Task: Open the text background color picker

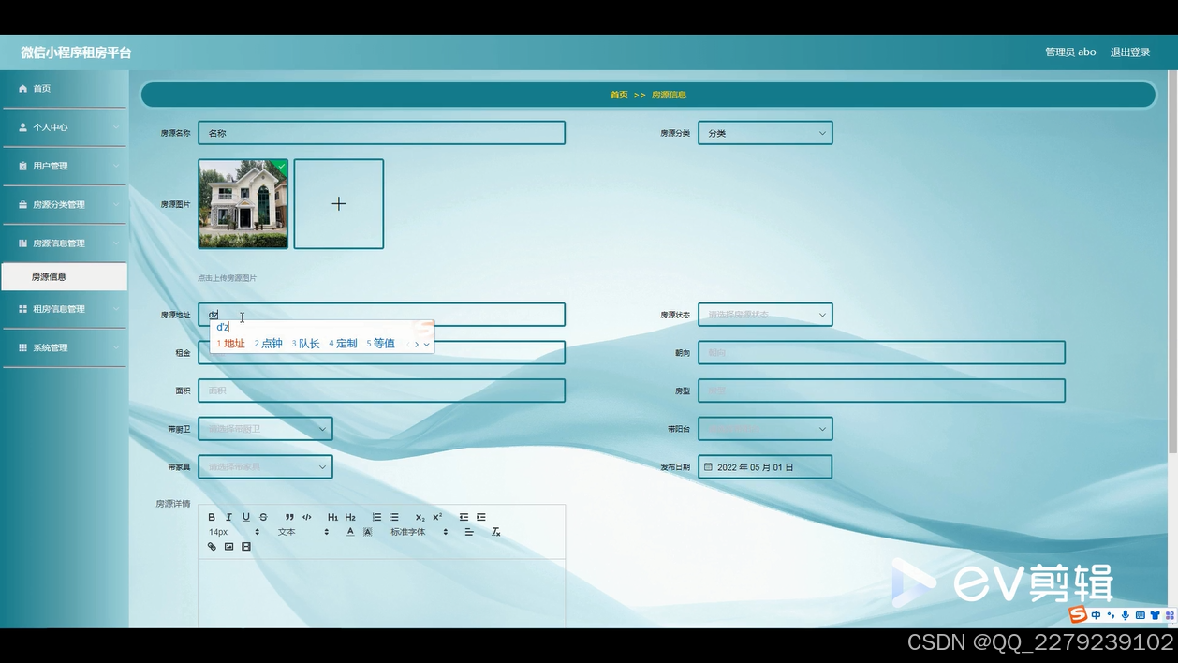Action: (x=368, y=532)
